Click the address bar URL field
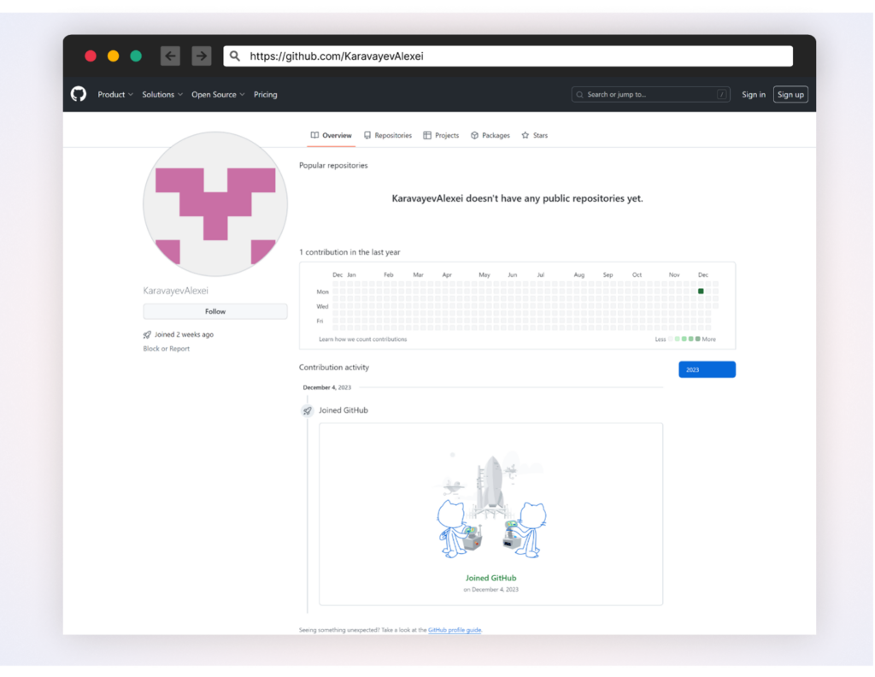 coord(508,56)
